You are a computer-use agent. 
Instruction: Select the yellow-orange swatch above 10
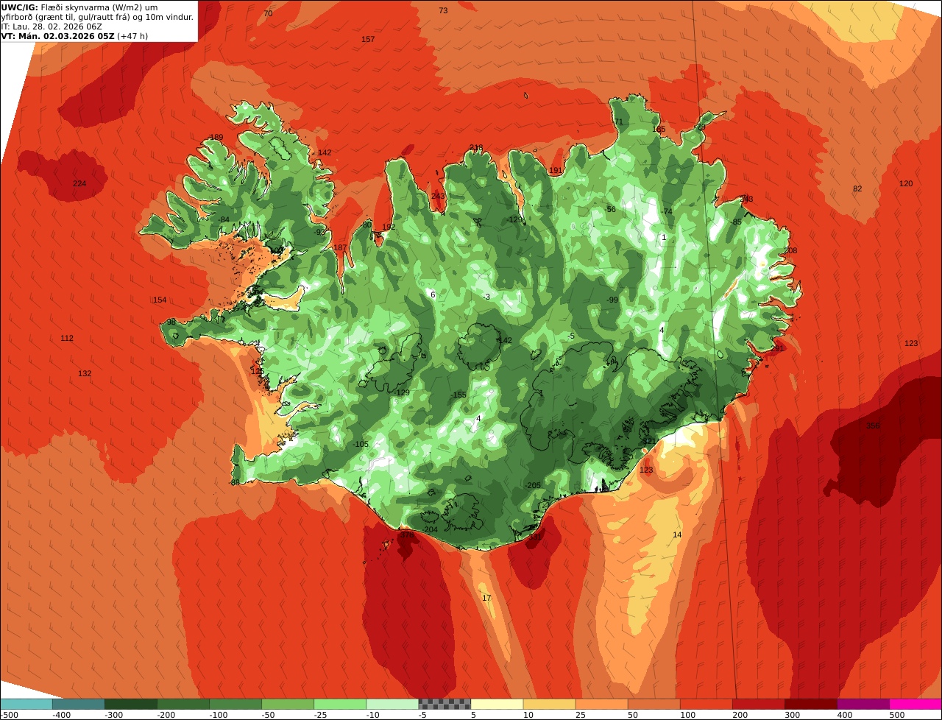[x=549, y=704]
